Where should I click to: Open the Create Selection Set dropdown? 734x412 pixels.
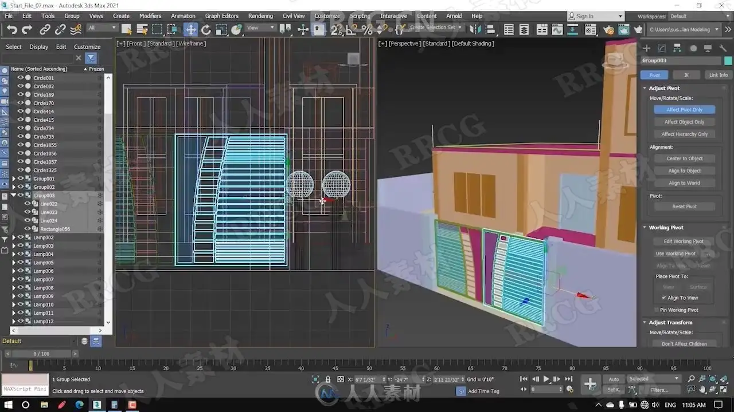point(460,27)
